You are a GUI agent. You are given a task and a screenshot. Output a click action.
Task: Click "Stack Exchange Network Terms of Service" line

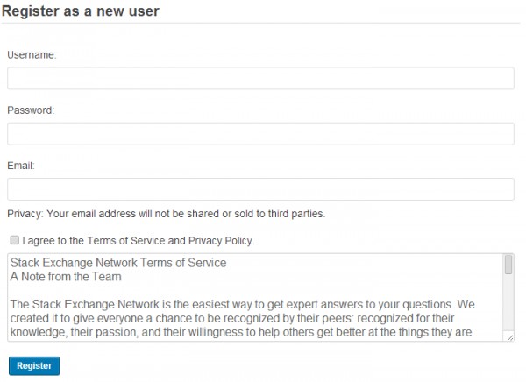[x=118, y=263]
